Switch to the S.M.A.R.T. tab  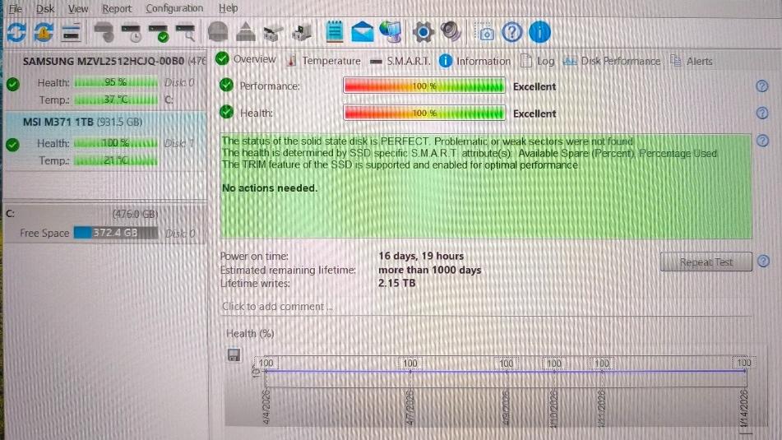click(x=400, y=61)
